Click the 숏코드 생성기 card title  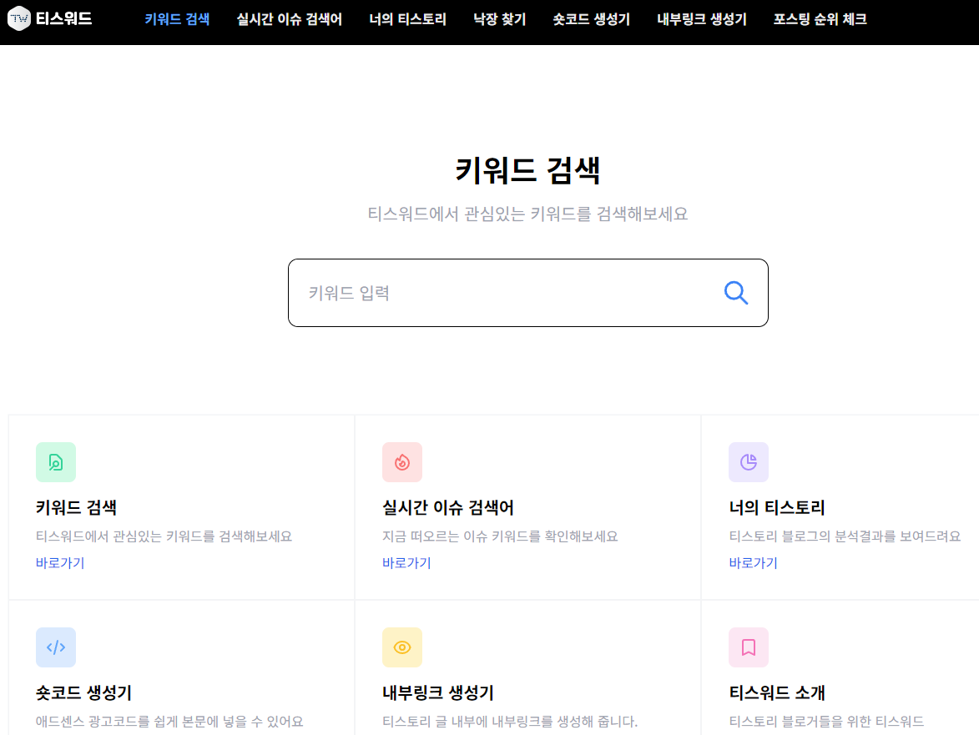pyautogui.click(x=83, y=692)
